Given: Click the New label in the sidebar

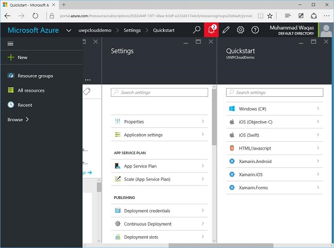Looking at the screenshot, I should coord(22,57).
